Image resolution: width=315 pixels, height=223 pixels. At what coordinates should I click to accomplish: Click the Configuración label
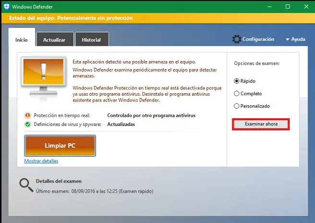pyautogui.click(x=258, y=39)
